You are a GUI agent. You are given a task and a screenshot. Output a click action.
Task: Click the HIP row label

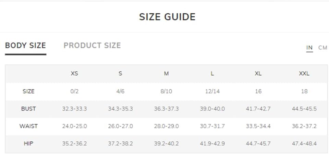[28, 143]
